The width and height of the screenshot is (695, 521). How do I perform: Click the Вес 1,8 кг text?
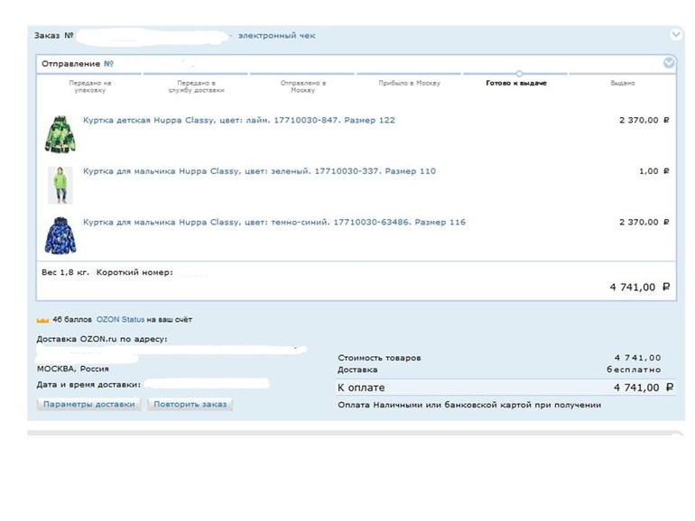tap(65, 273)
